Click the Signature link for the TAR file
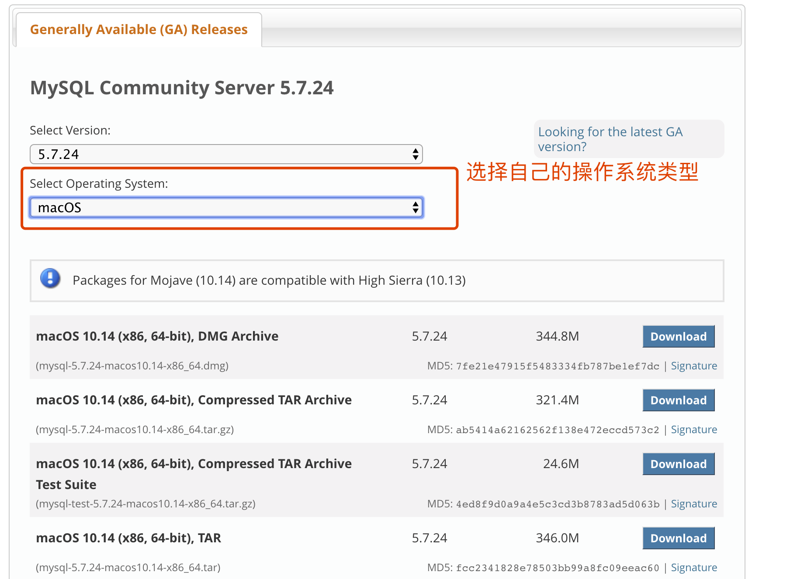This screenshot has width=804, height=579. pyautogui.click(x=693, y=567)
